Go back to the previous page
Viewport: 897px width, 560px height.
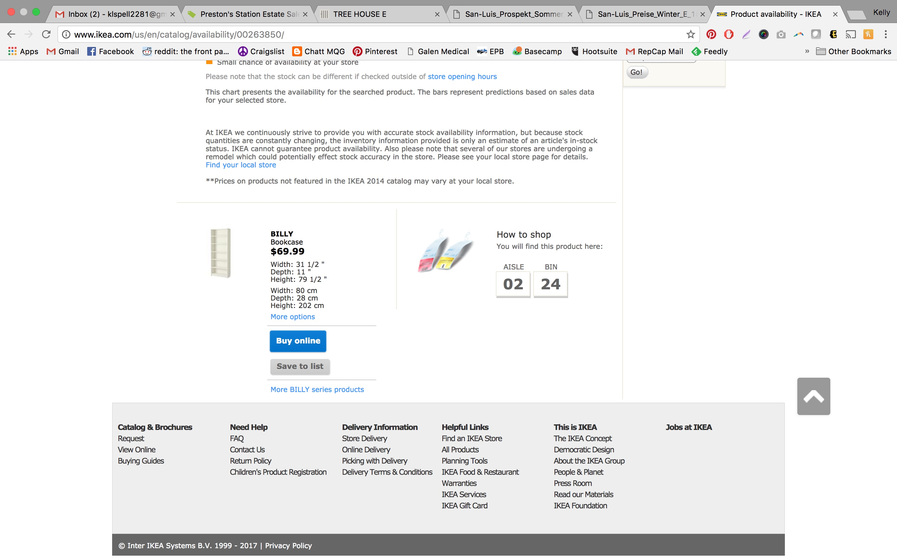(11, 35)
